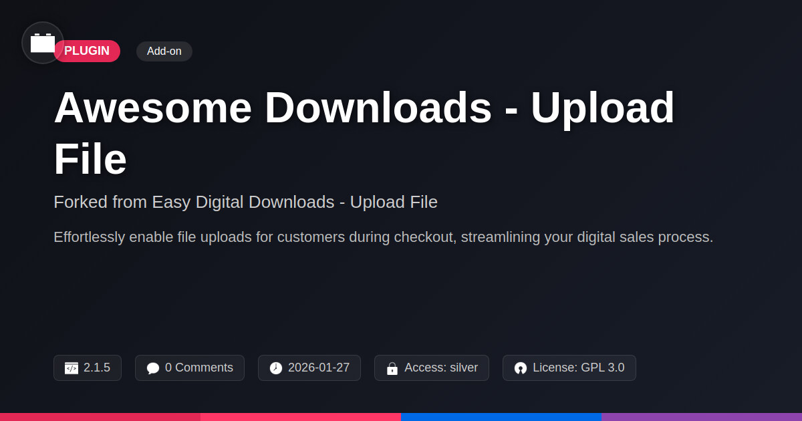The height and width of the screenshot is (421, 802).
Task: Click the padlock icon beside Access
Action: [392, 368]
